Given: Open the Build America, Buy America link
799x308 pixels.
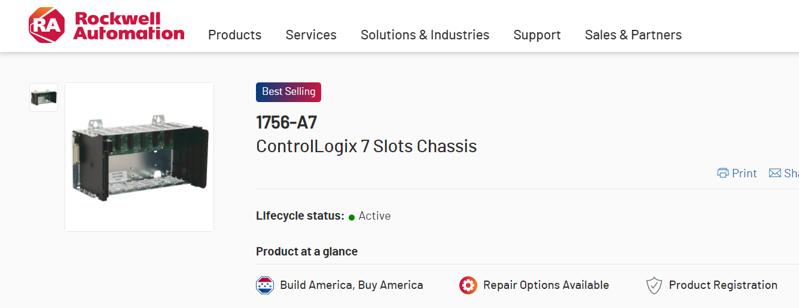Looking at the screenshot, I should 351,285.
